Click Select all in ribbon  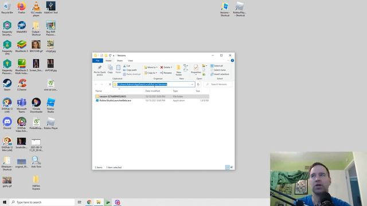click(217, 66)
